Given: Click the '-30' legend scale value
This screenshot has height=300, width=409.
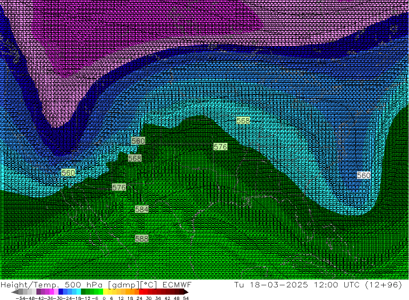Looking at the screenshot, I should (58, 298).
